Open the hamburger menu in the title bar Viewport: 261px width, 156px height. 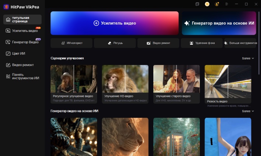click(x=226, y=4)
